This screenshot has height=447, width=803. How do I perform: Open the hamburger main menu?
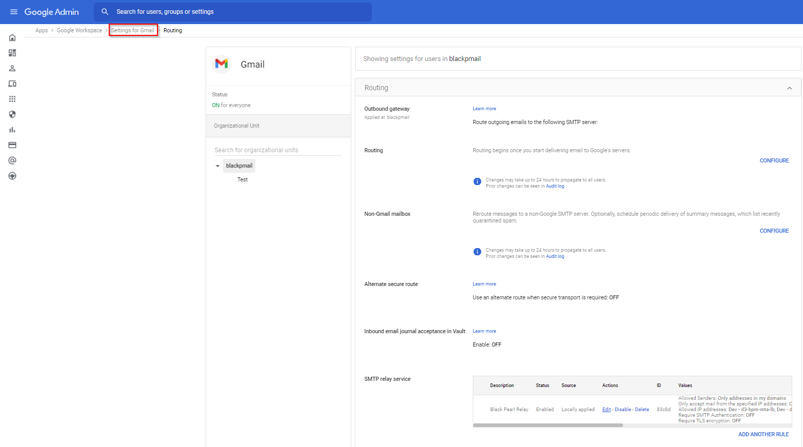coord(14,12)
